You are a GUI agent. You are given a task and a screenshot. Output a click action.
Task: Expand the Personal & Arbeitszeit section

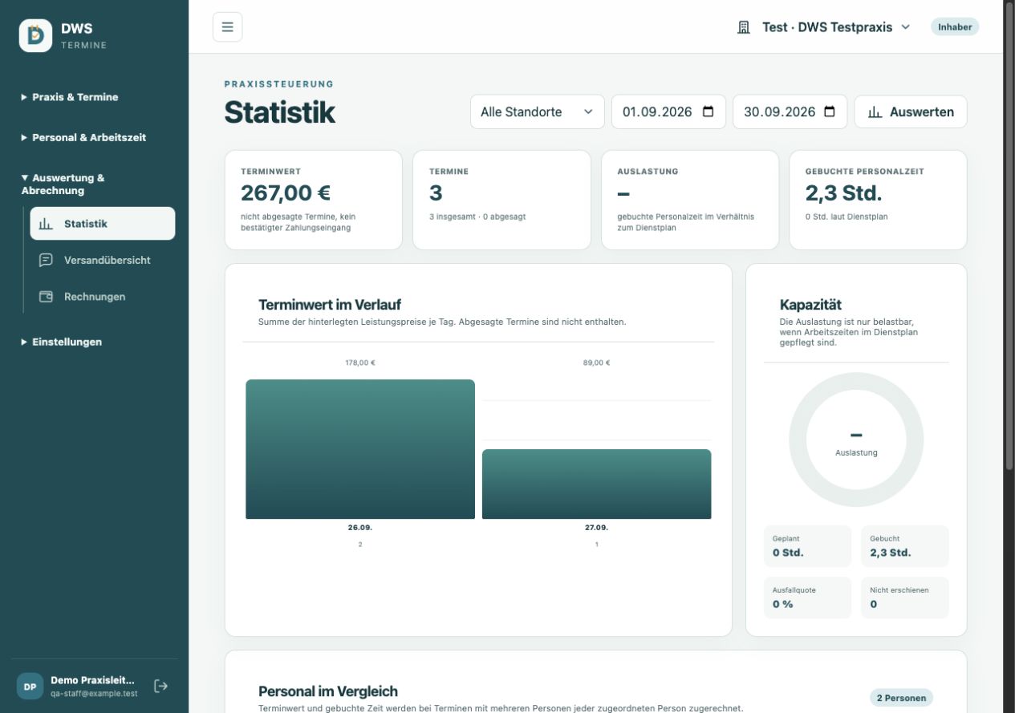(x=83, y=137)
